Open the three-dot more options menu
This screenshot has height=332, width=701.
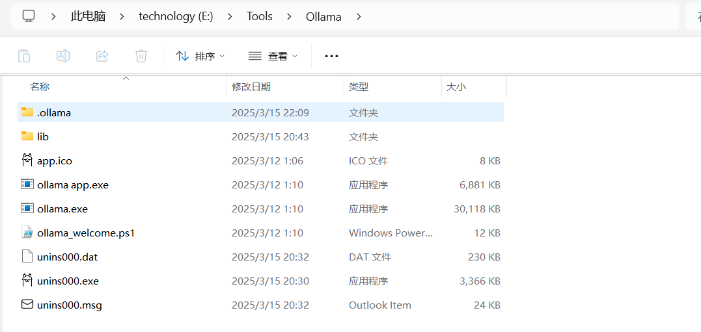click(x=331, y=57)
